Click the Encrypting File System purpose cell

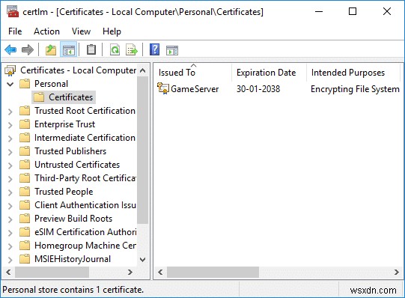coord(355,89)
